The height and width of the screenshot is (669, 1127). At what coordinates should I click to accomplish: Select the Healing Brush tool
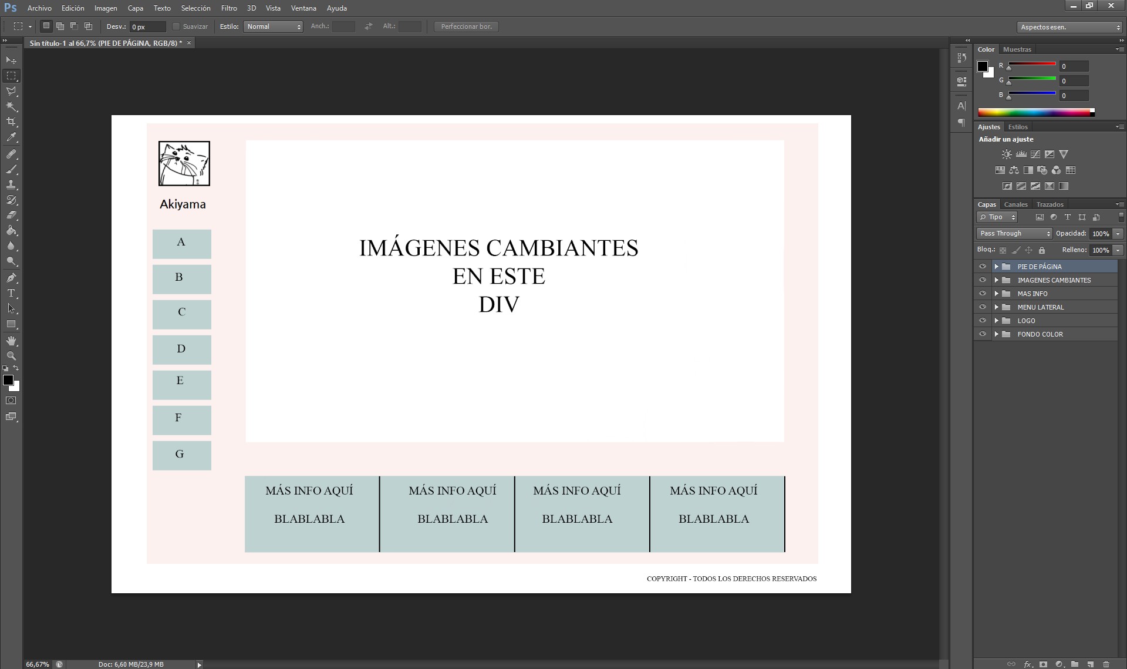pyautogui.click(x=11, y=154)
